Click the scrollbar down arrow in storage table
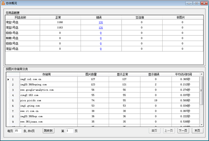209x141 pixels. tap(201, 125)
